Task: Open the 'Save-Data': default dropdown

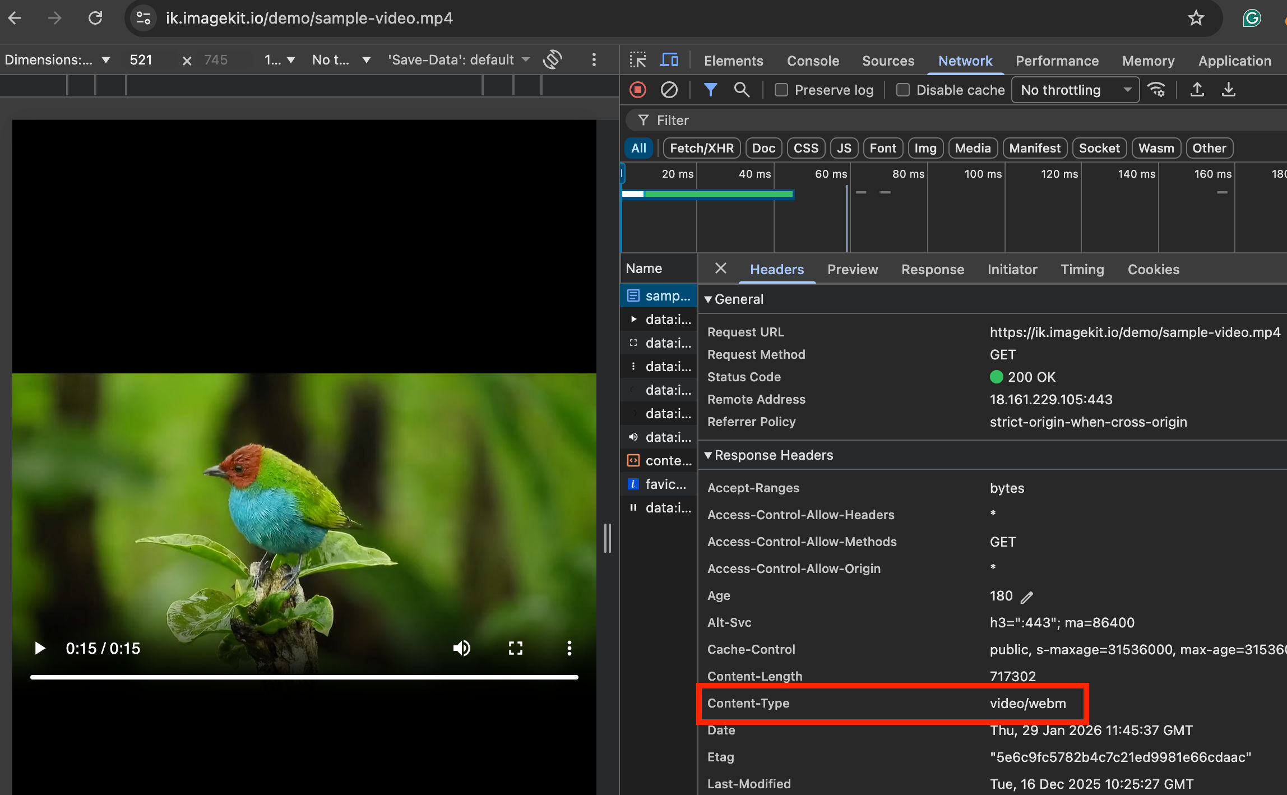Action: pos(457,59)
